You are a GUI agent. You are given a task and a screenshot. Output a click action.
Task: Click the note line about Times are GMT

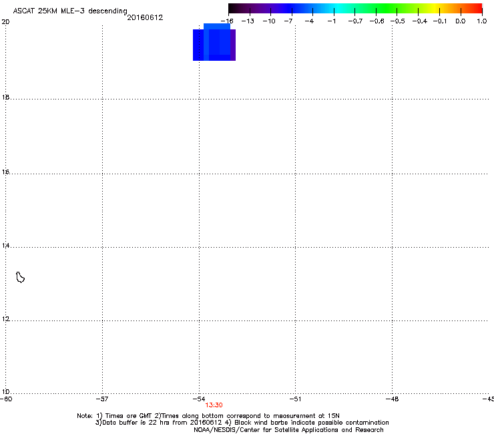point(208,416)
